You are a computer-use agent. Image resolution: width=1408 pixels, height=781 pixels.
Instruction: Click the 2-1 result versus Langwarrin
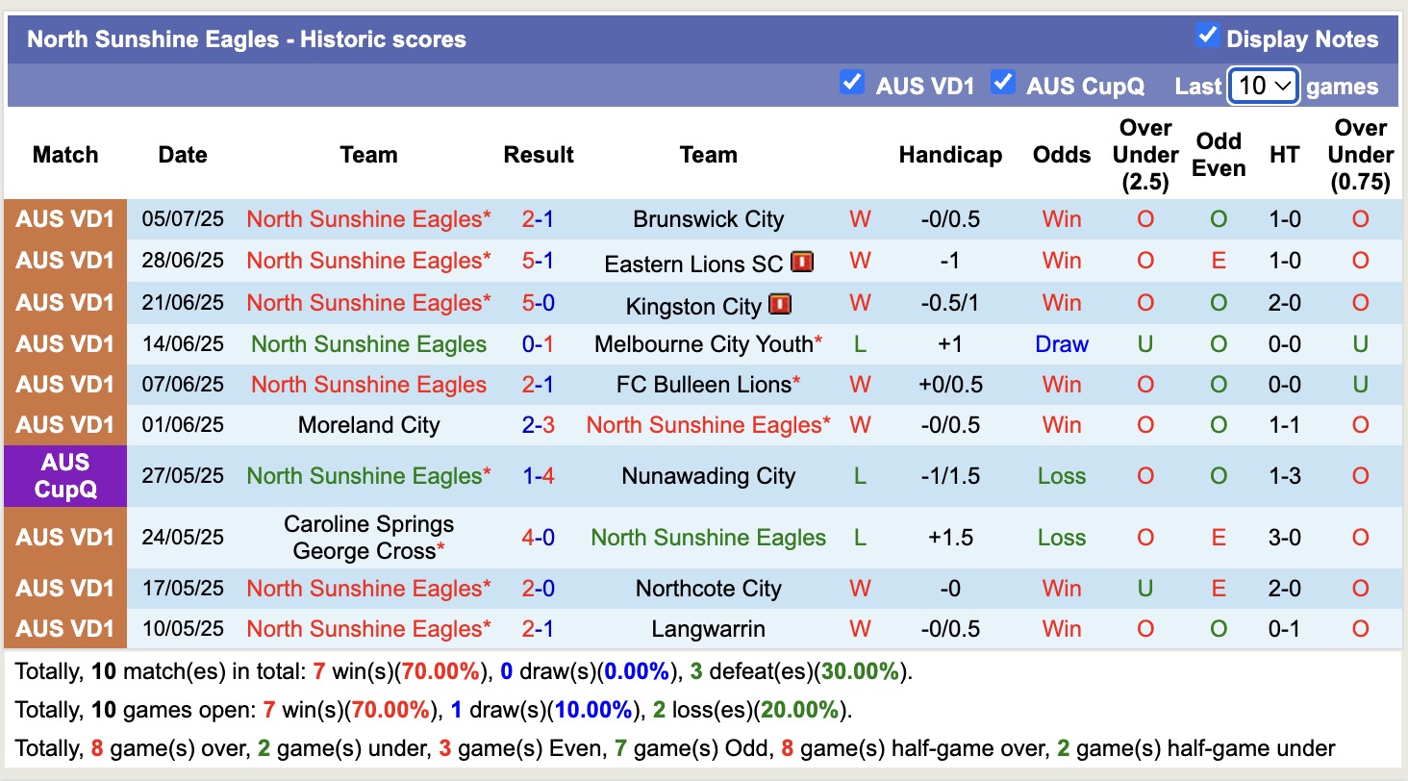tap(538, 628)
